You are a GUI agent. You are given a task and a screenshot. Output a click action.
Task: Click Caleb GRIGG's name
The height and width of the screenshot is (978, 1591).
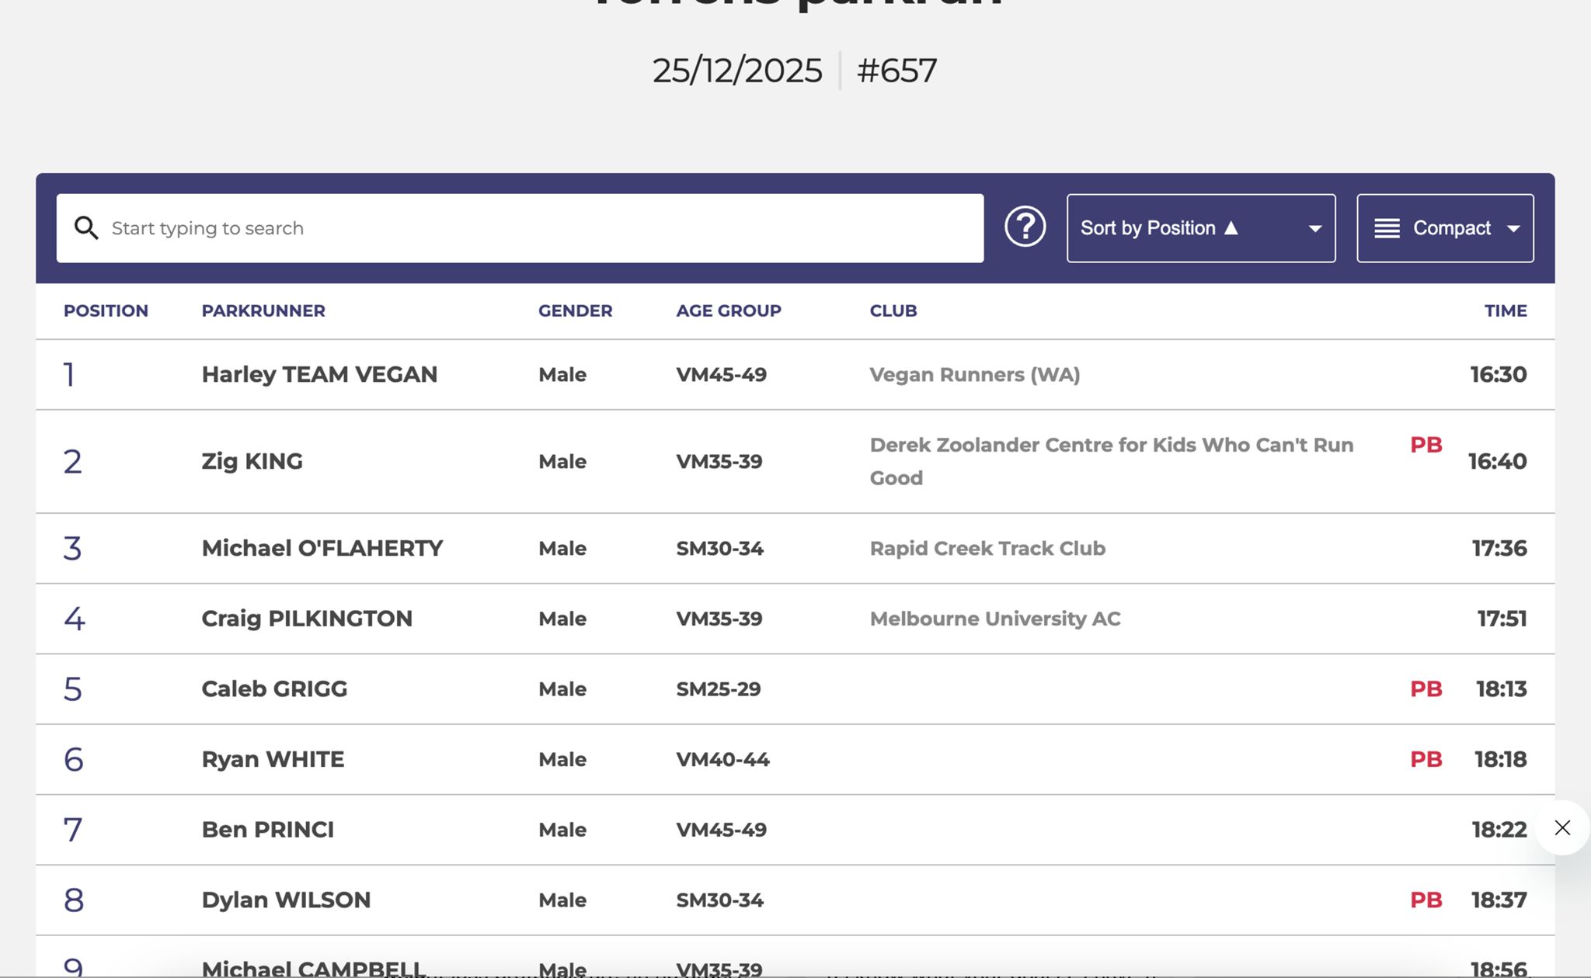[x=274, y=689]
